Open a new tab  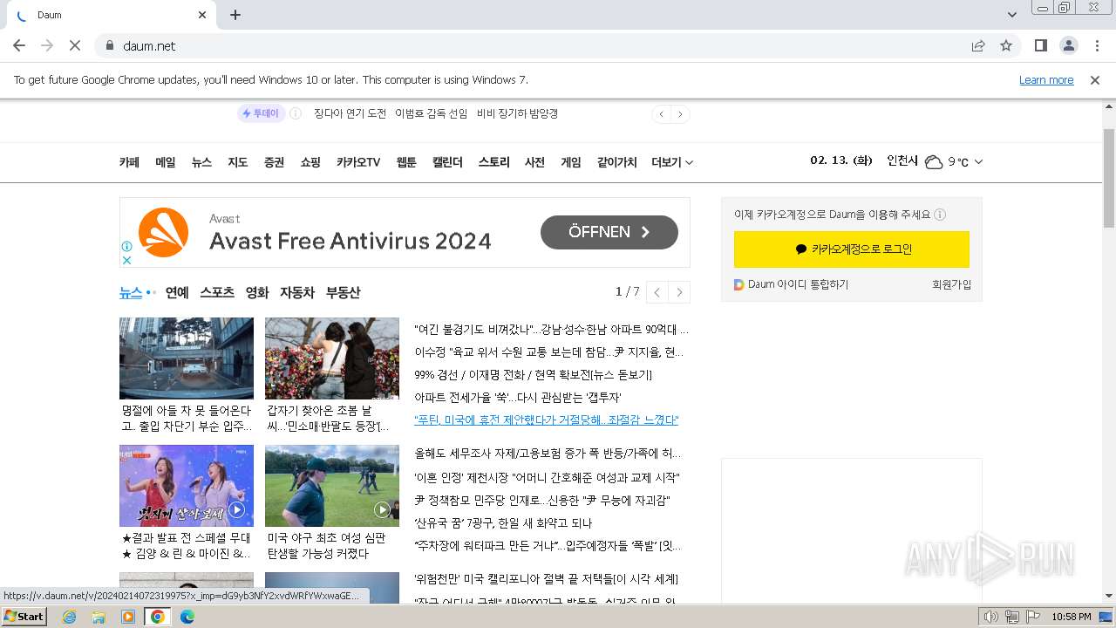pos(235,15)
